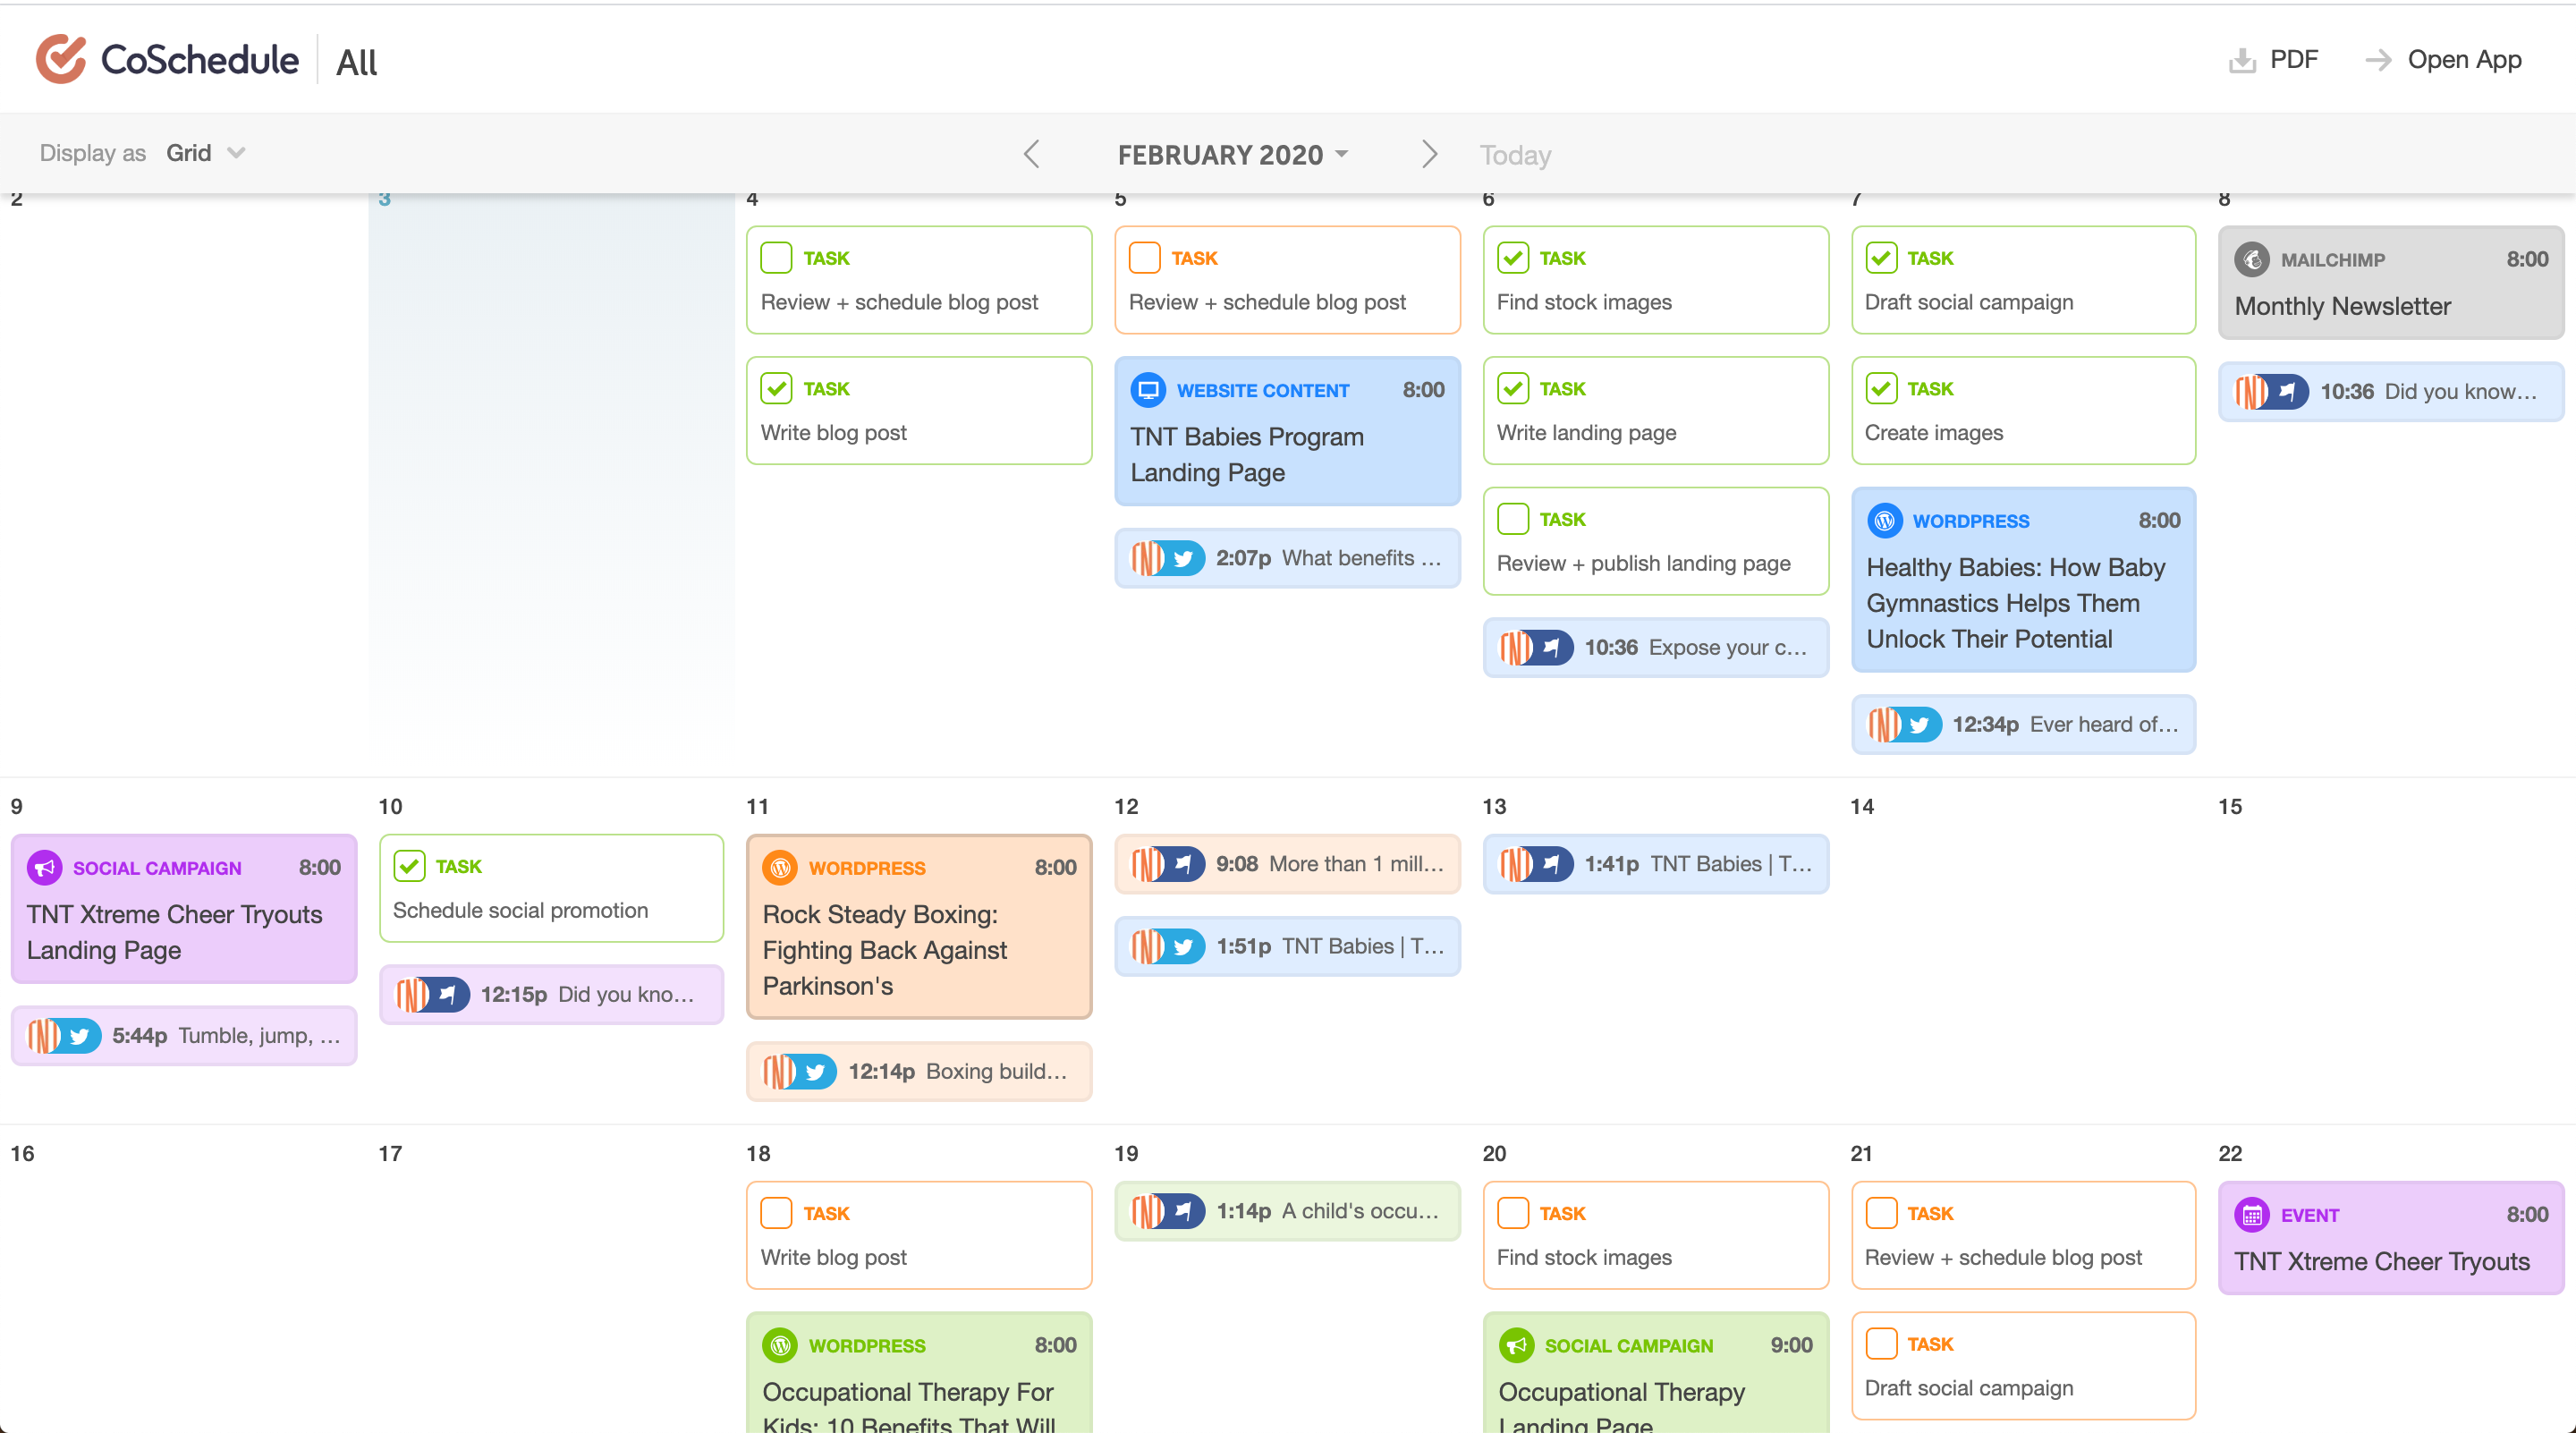Open TNT Xtreme Cheer Tryouts Landing Page title
This screenshot has height=1433, width=2576.
[174, 932]
